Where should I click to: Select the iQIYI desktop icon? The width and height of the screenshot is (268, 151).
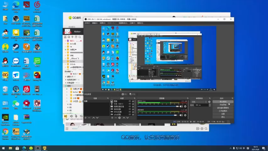tap(37, 62)
